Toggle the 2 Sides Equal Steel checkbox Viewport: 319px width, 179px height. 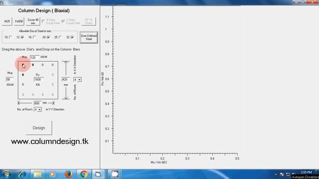(x=63, y=21)
